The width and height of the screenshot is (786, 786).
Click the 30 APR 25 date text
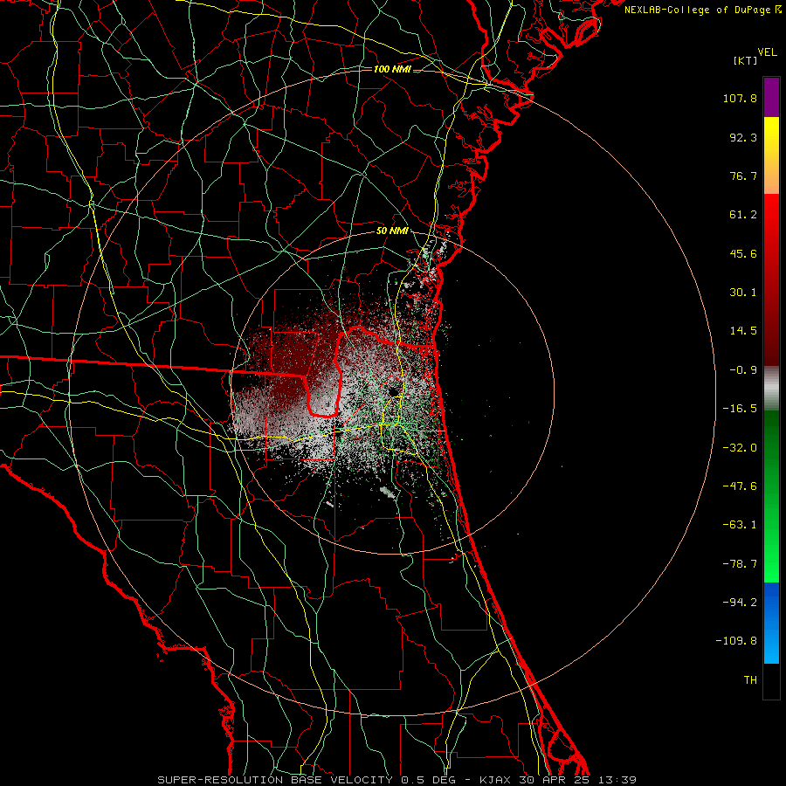[x=555, y=780]
